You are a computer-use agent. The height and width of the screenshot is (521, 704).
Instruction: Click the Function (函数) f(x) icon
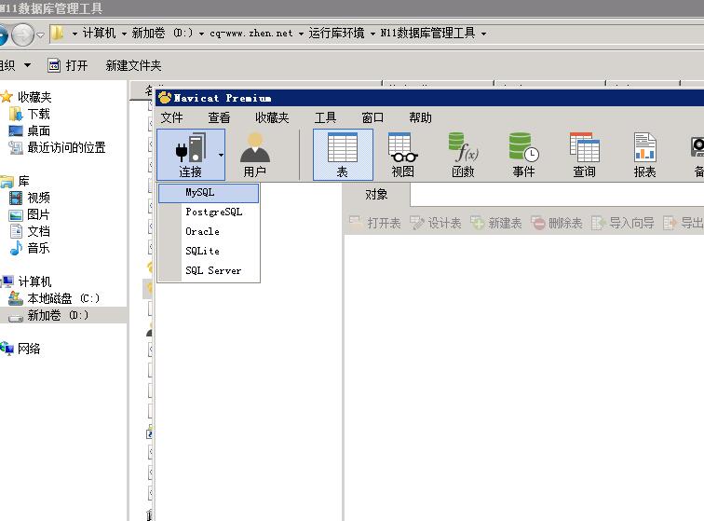coord(463,153)
